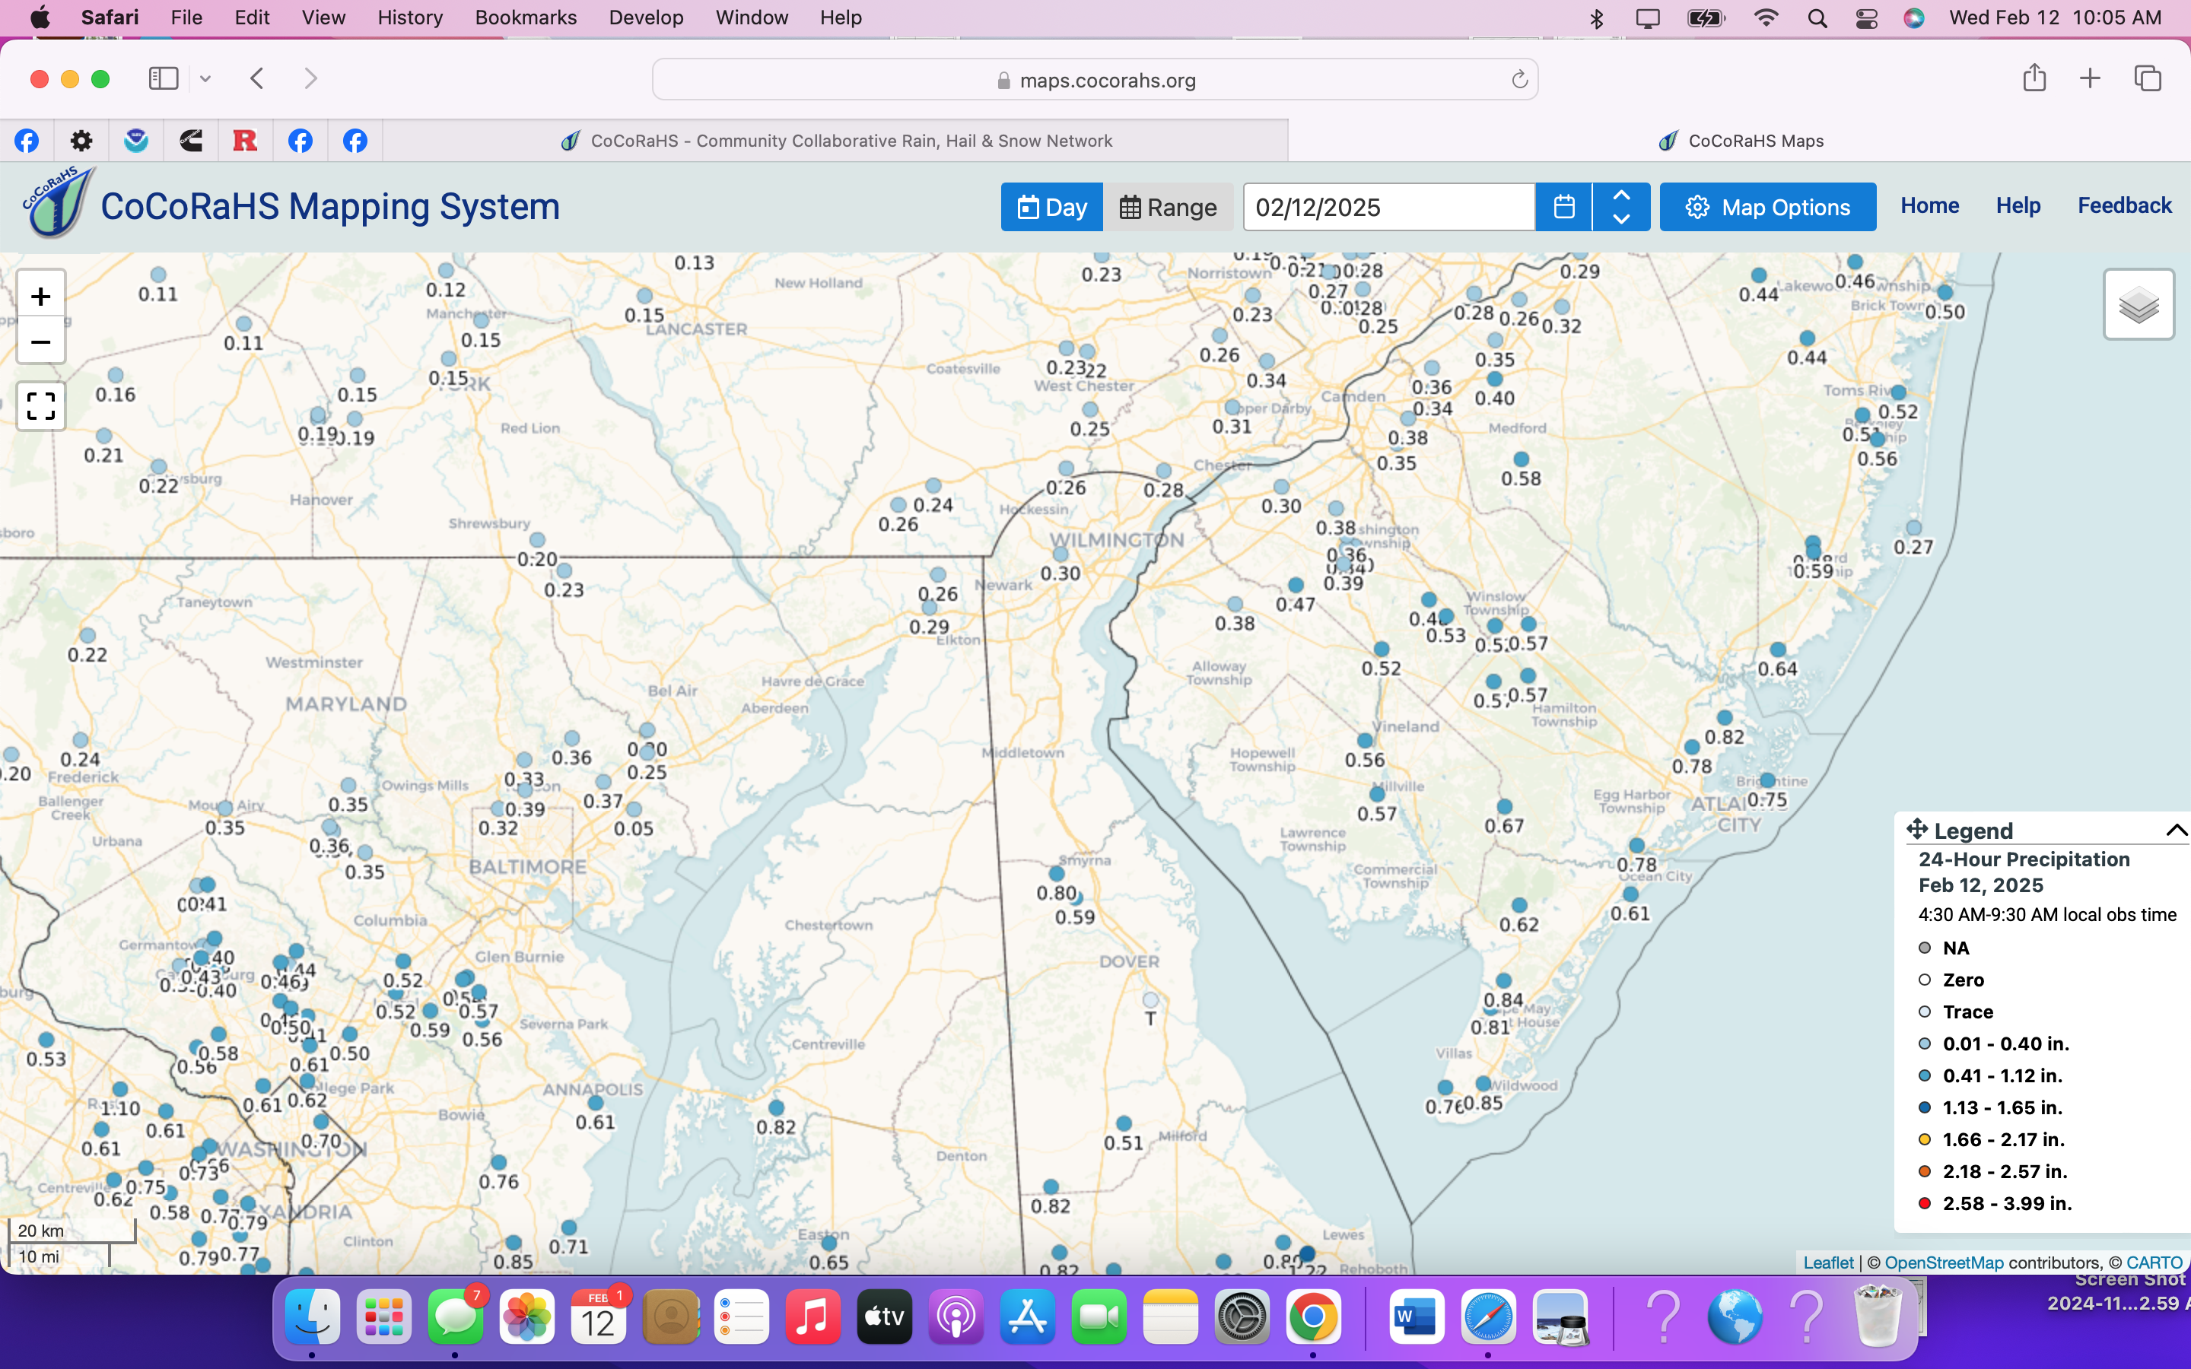Open sidebar options dropdown chevron
The height and width of the screenshot is (1369, 2191).
[205, 79]
